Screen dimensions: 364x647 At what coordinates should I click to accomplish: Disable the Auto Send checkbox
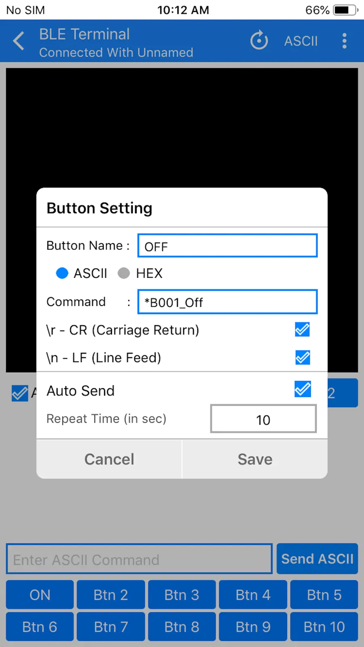tap(303, 389)
